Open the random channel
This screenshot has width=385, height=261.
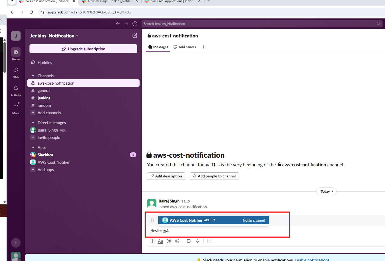[x=83, y=105]
